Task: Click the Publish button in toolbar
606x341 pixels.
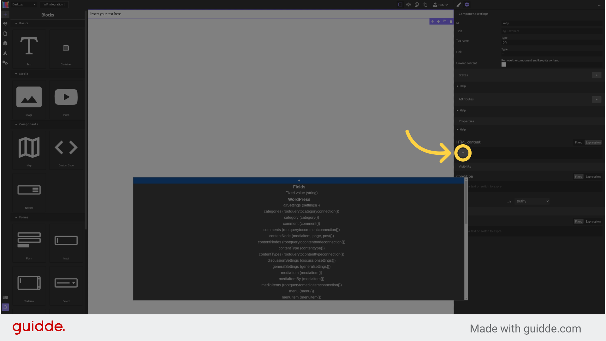Action: (441, 5)
